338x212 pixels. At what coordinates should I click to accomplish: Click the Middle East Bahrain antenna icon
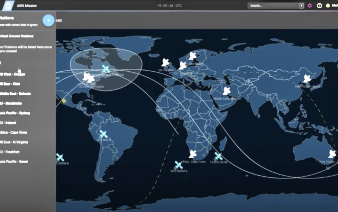[226, 91]
